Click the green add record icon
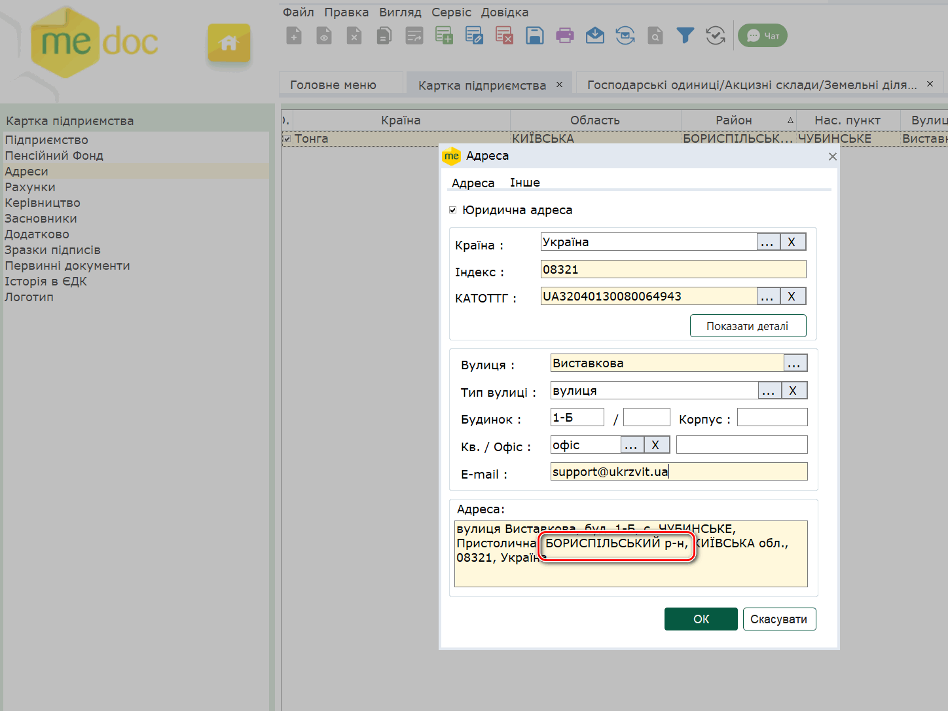The width and height of the screenshot is (948, 711). pyautogui.click(x=444, y=36)
